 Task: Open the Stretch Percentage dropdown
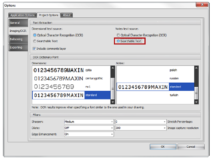(x=141, y=122)
